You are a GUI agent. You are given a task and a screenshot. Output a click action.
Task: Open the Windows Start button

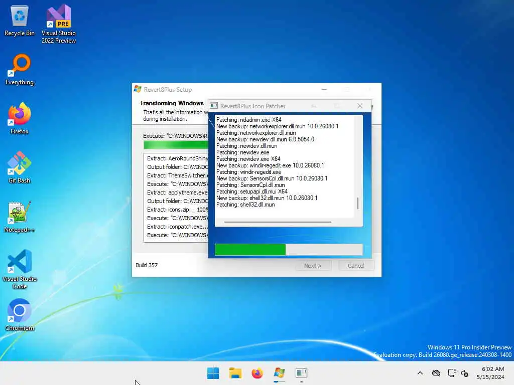pos(213,373)
